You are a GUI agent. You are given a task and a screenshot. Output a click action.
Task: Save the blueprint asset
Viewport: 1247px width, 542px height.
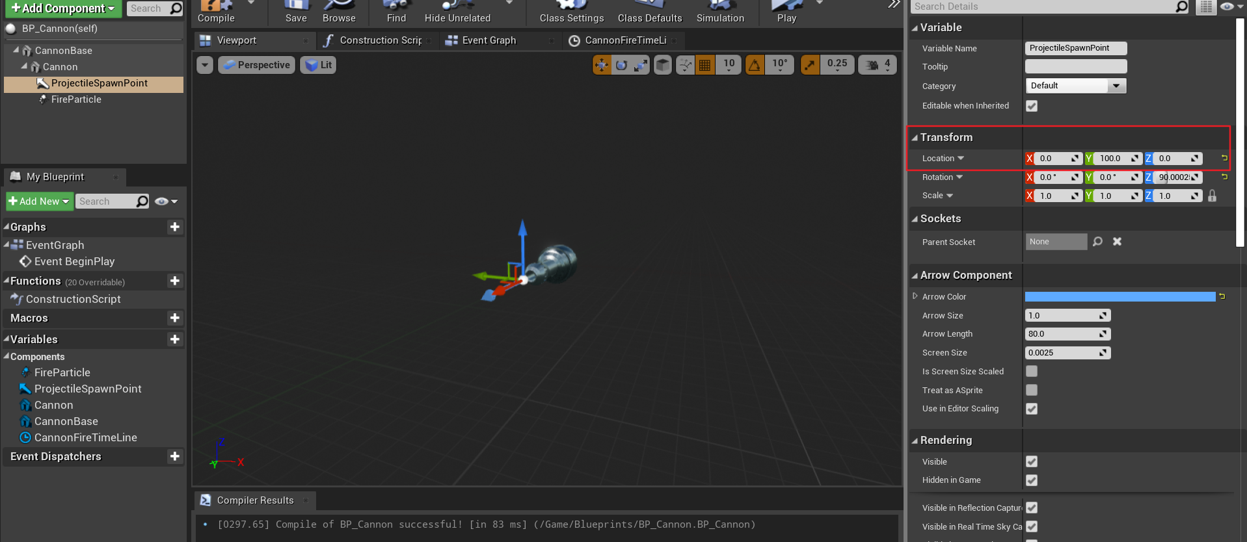(x=296, y=12)
